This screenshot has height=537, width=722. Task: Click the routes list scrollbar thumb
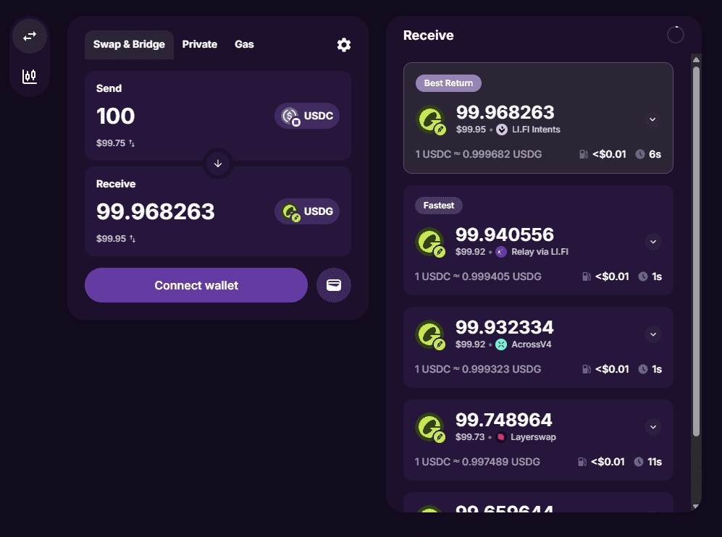click(x=696, y=251)
